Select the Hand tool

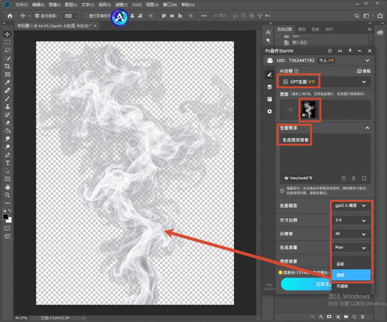(8, 187)
